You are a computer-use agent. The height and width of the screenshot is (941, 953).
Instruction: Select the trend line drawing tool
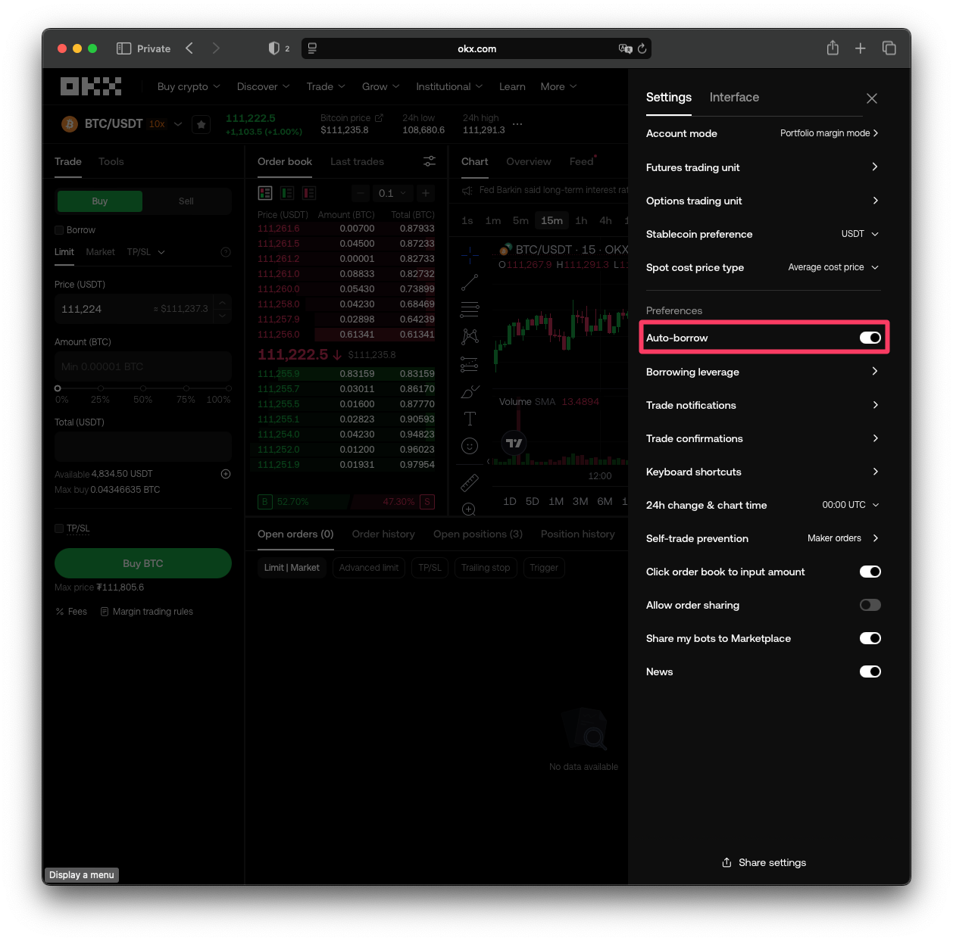(470, 282)
